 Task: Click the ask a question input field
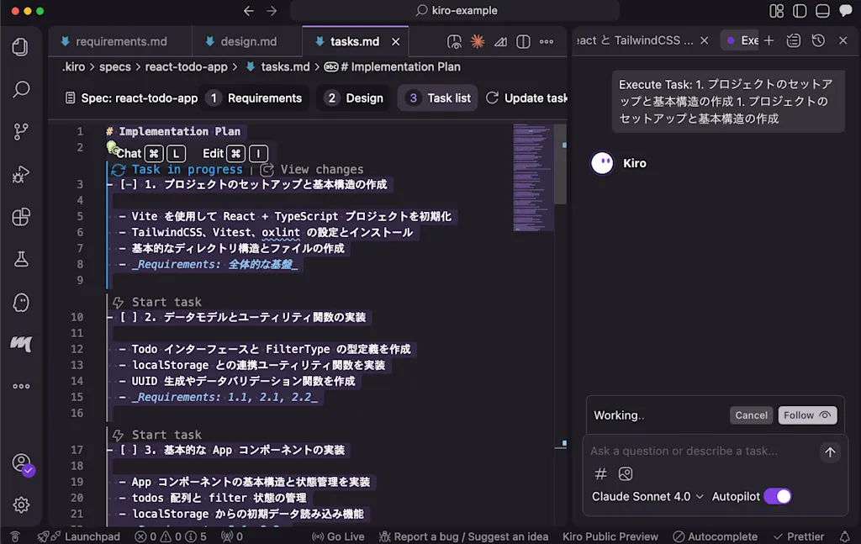tap(703, 451)
